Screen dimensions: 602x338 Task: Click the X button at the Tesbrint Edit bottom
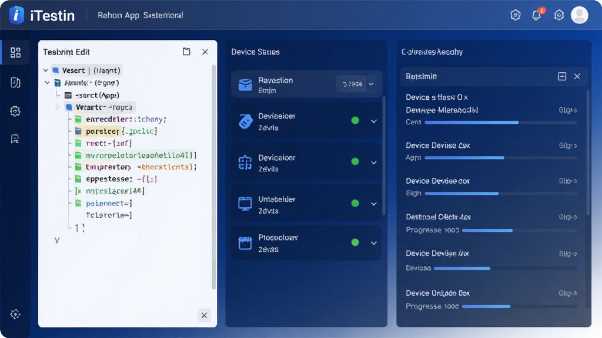204,315
